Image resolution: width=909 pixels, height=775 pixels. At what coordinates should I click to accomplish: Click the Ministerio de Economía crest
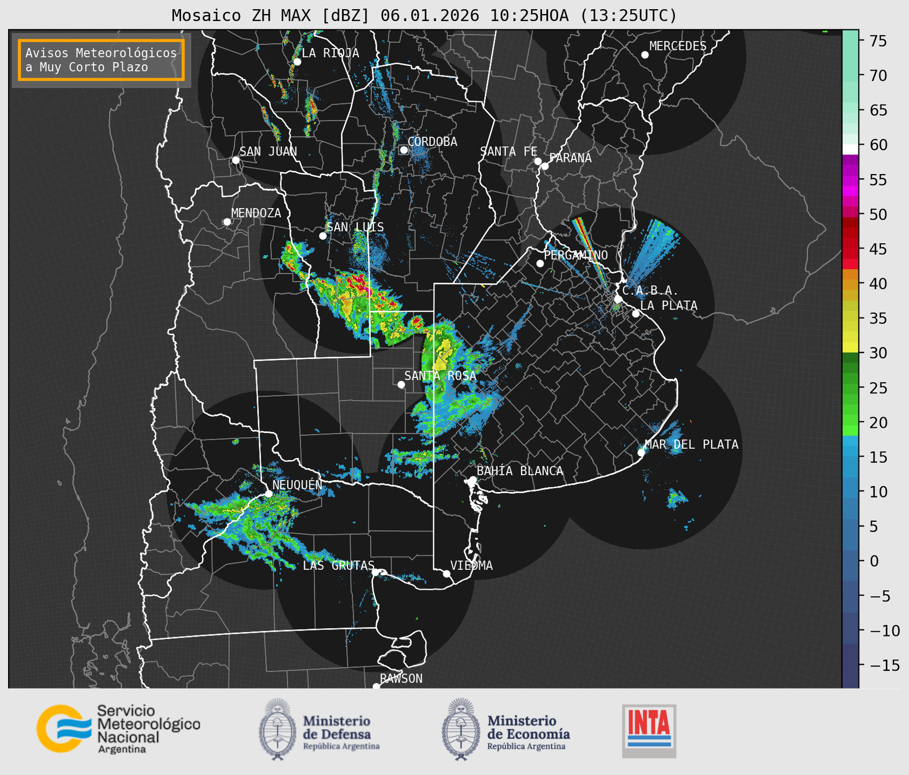click(461, 729)
